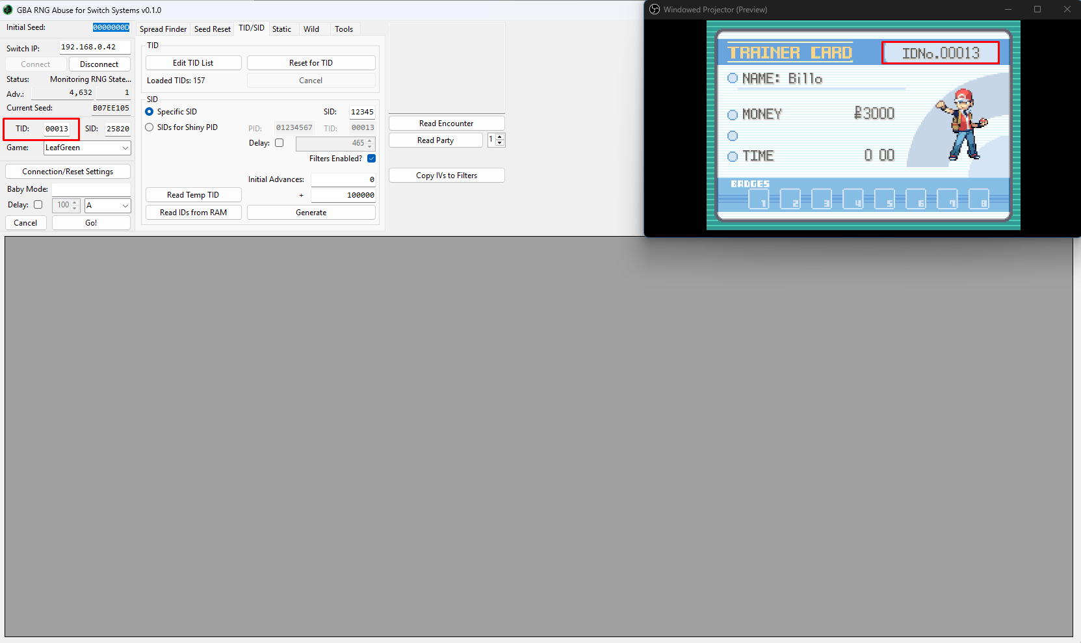Screen dimensions: 1081x643
Task: Click the Read Encounter button
Action: (x=447, y=124)
